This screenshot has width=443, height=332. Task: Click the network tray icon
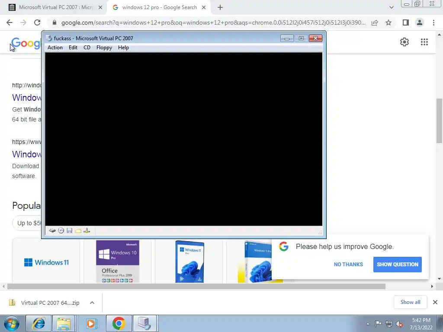(389, 324)
